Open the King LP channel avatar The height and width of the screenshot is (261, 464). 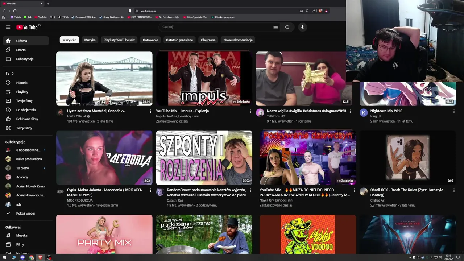[x=364, y=113]
